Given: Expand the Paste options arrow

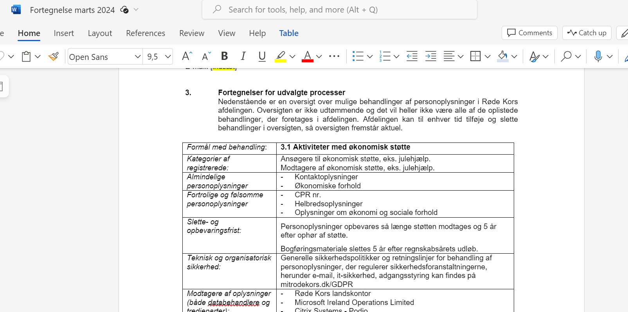Looking at the screenshot, I should [x=38, y=57].
